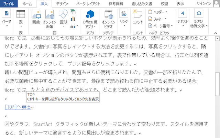Image resolution: width=220 pixels, height=138 pixels.
Task: Expand the リンク dropdown arrow
Action: (124, 26)
